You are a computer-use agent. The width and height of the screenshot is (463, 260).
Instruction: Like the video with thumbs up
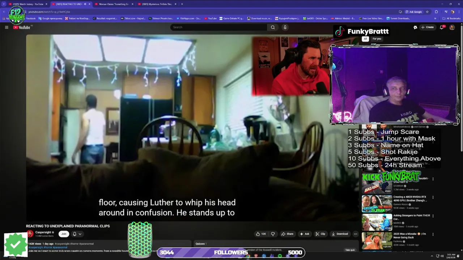coord(261,234)
